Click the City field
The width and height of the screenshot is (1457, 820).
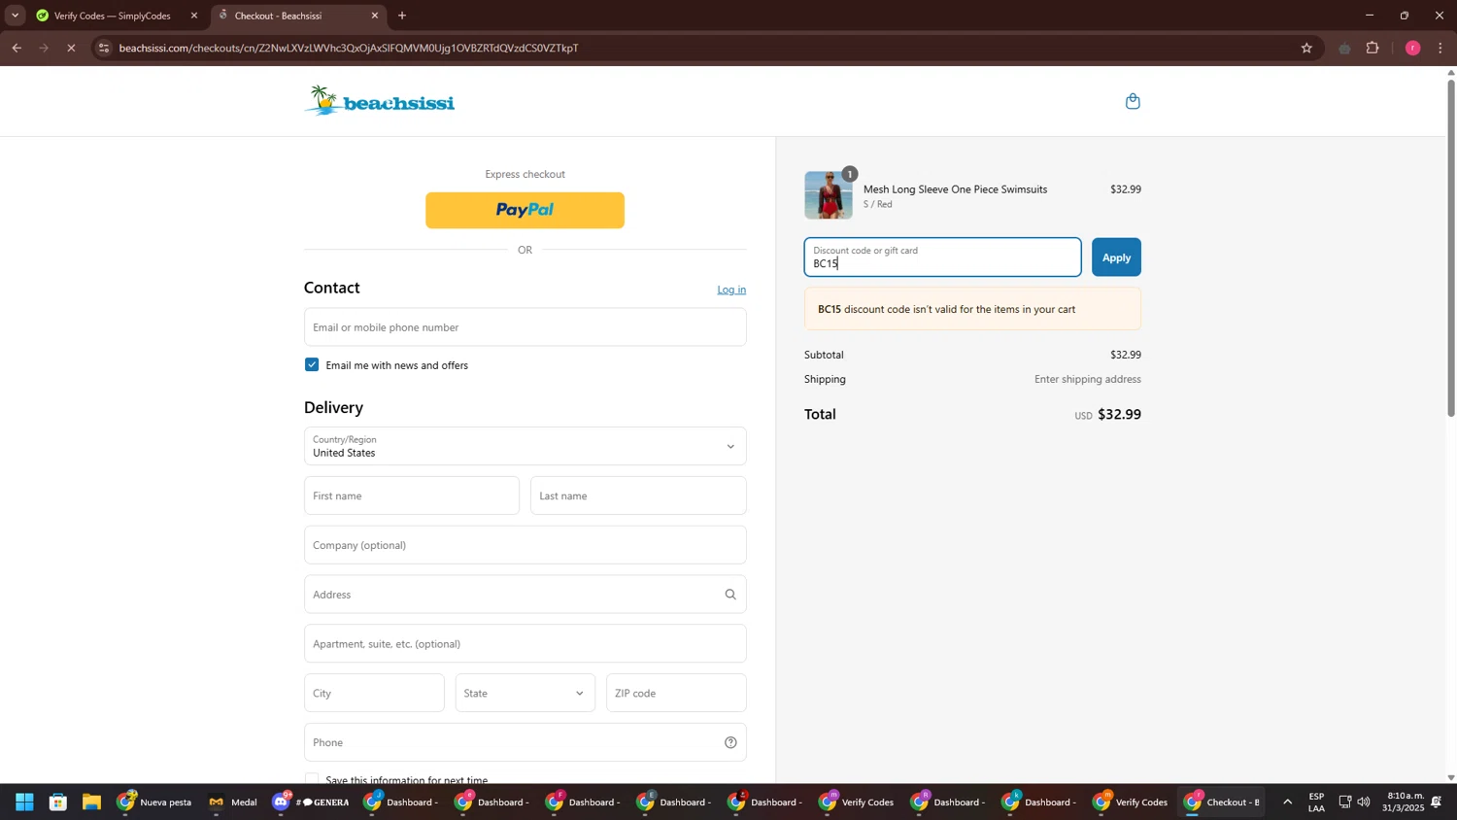(374, 694)
